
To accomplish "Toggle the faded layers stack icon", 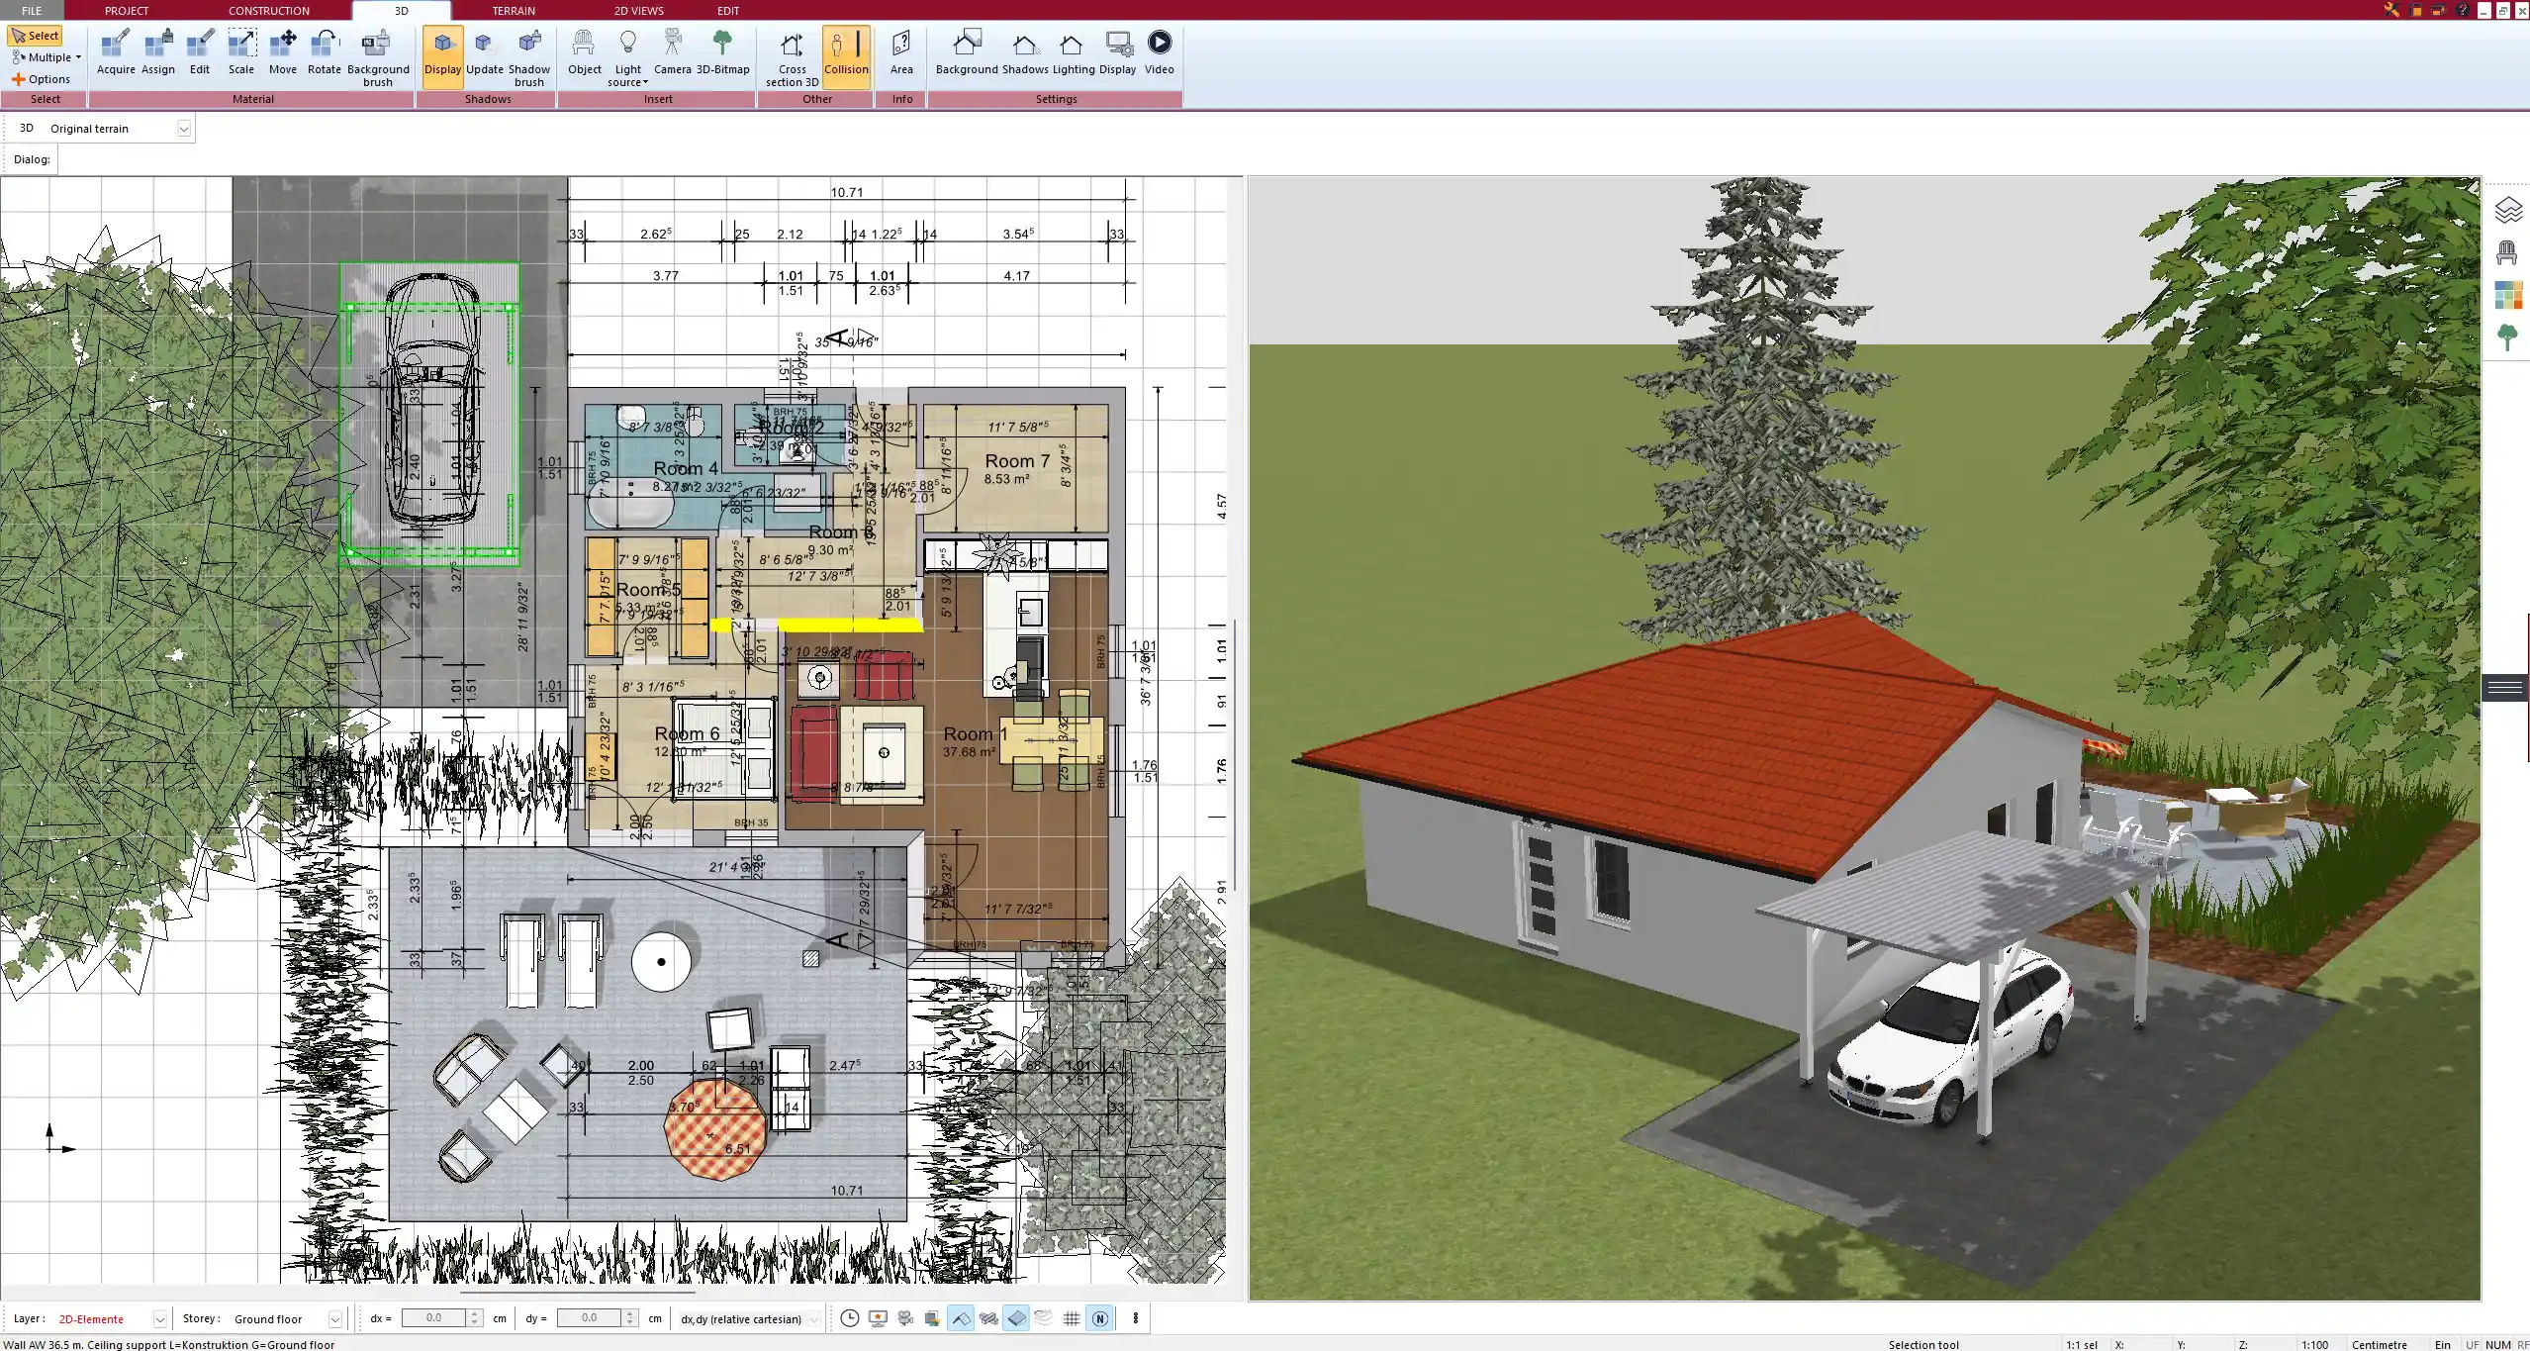I will (1044, 1318).
